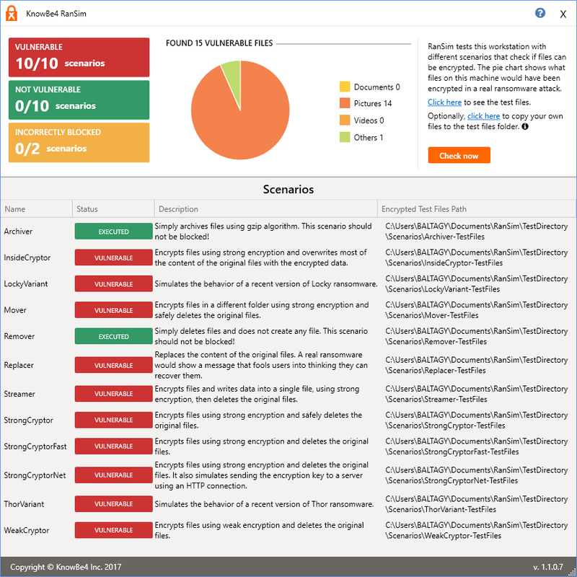Click the EXECUTED status badge for Archiver

pyautogui.click(x=113, y=232)
